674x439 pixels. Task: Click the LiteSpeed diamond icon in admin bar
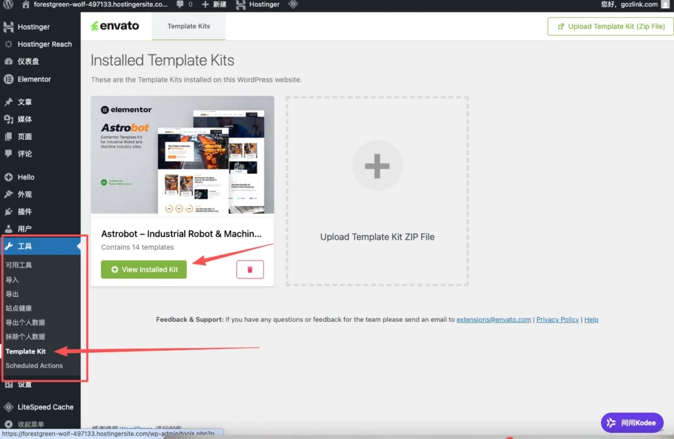(293, 5)
